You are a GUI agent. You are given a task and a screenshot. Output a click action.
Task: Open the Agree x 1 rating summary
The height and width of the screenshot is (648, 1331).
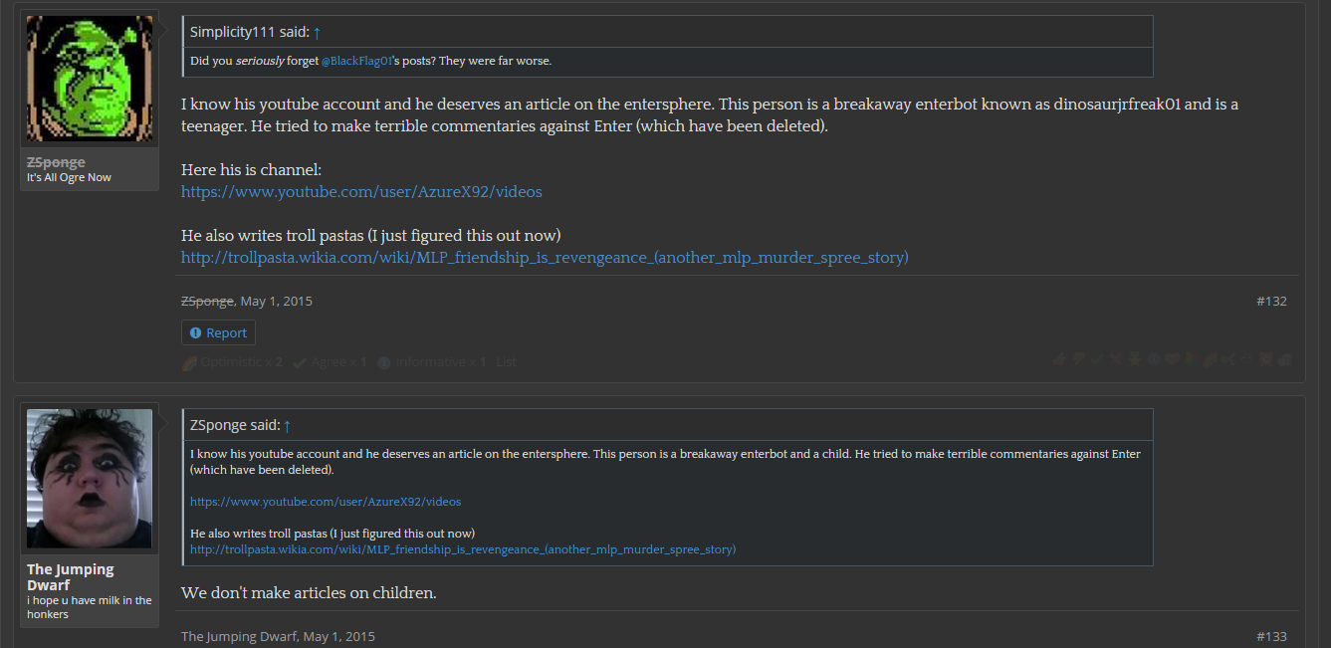tap(330, 362)
